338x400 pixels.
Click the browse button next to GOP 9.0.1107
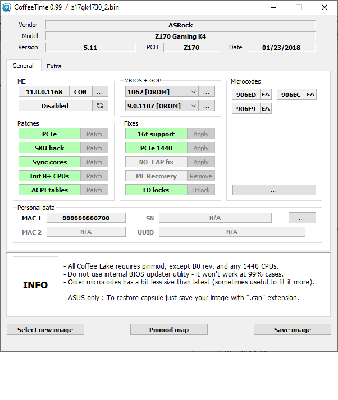207,105
